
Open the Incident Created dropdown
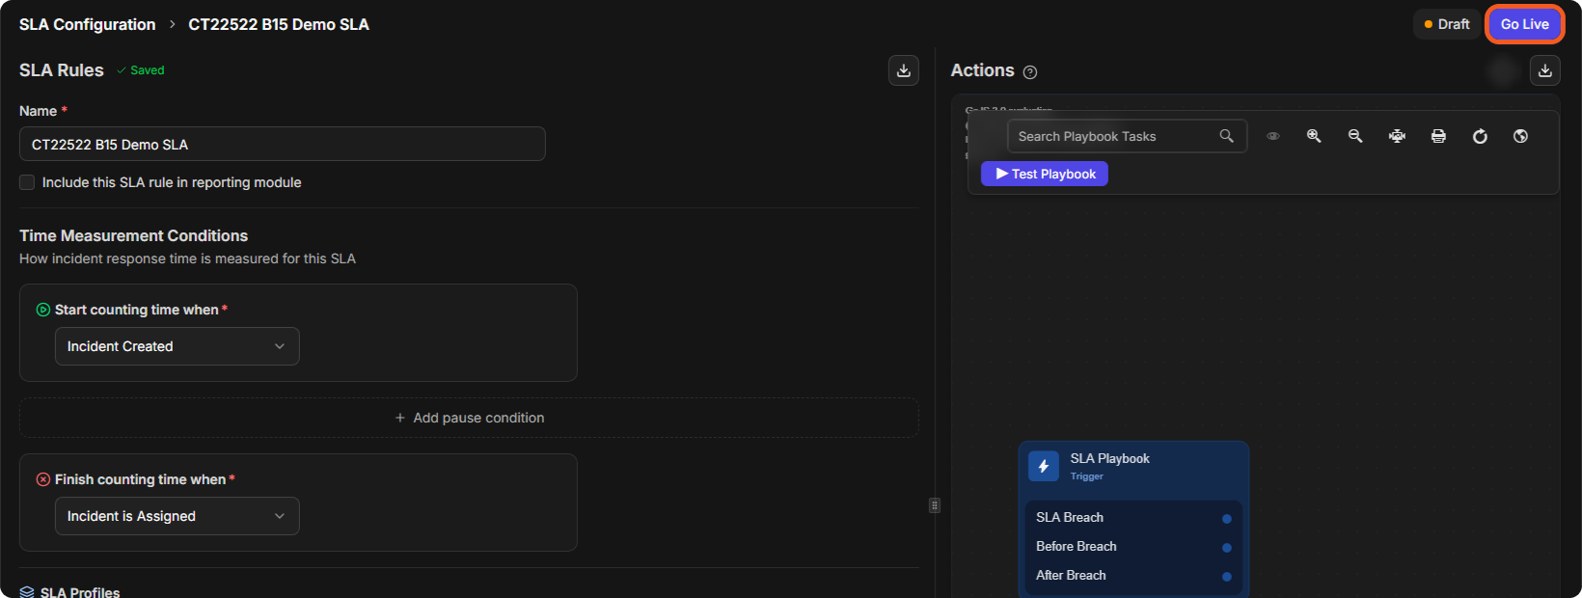click(177, 346)
